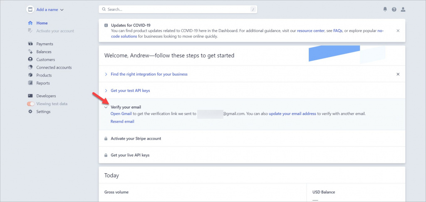Click the magnifier icon in search bar
This screenshot has width=426, height=202.
pos(104,9)
